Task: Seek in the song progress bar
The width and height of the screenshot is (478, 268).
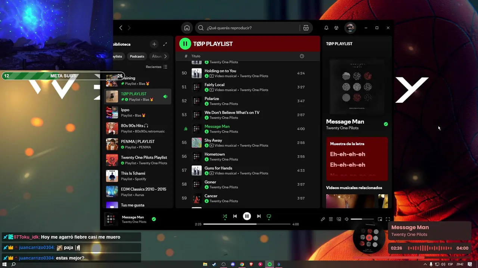Action: click(247, 224)
